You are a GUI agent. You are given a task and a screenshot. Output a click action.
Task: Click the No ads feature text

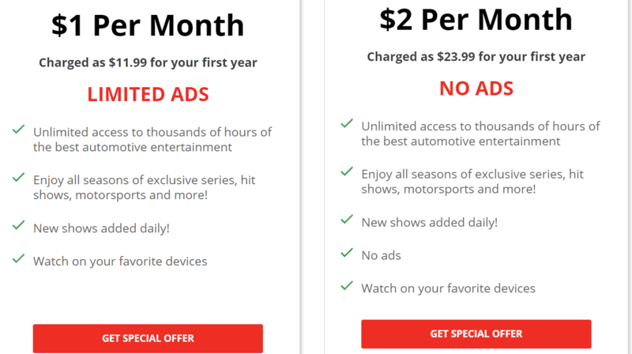click(381, 255)
